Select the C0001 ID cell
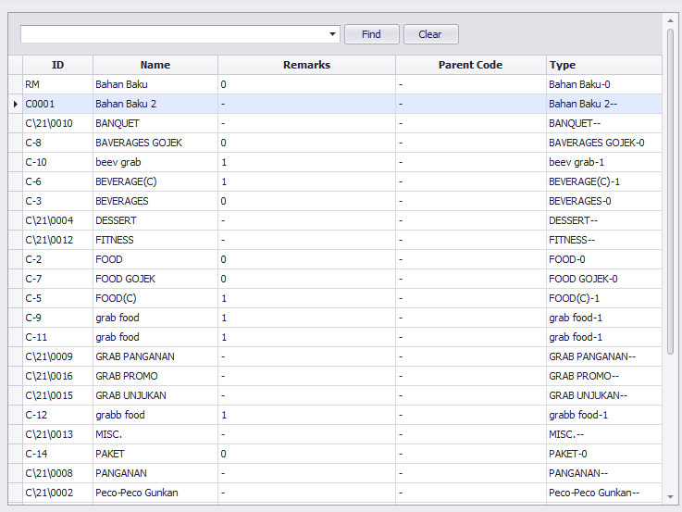This screenshot has height=512, width=682. point(58,104)
